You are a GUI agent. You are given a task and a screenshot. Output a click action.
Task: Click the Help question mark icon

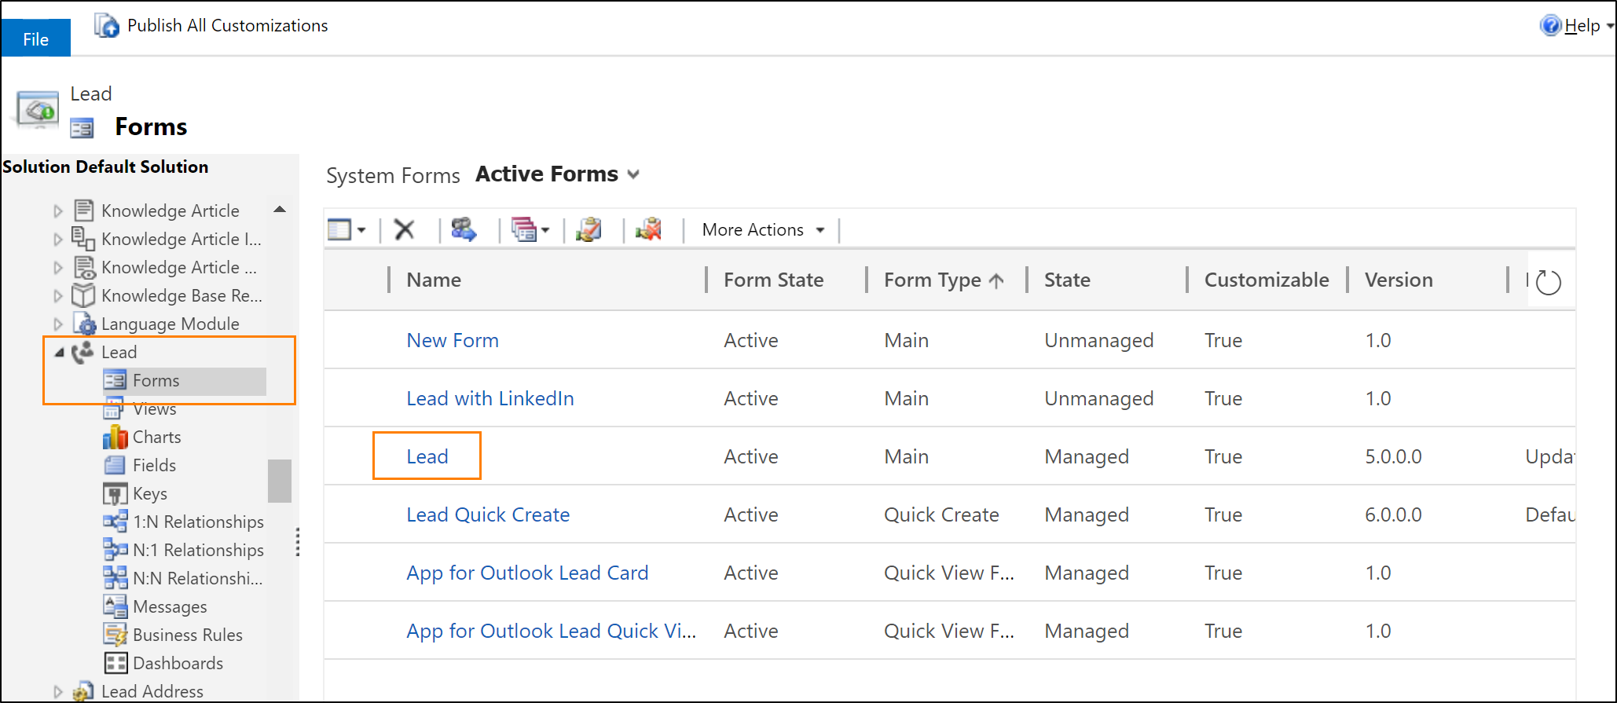coord(1550,26)
